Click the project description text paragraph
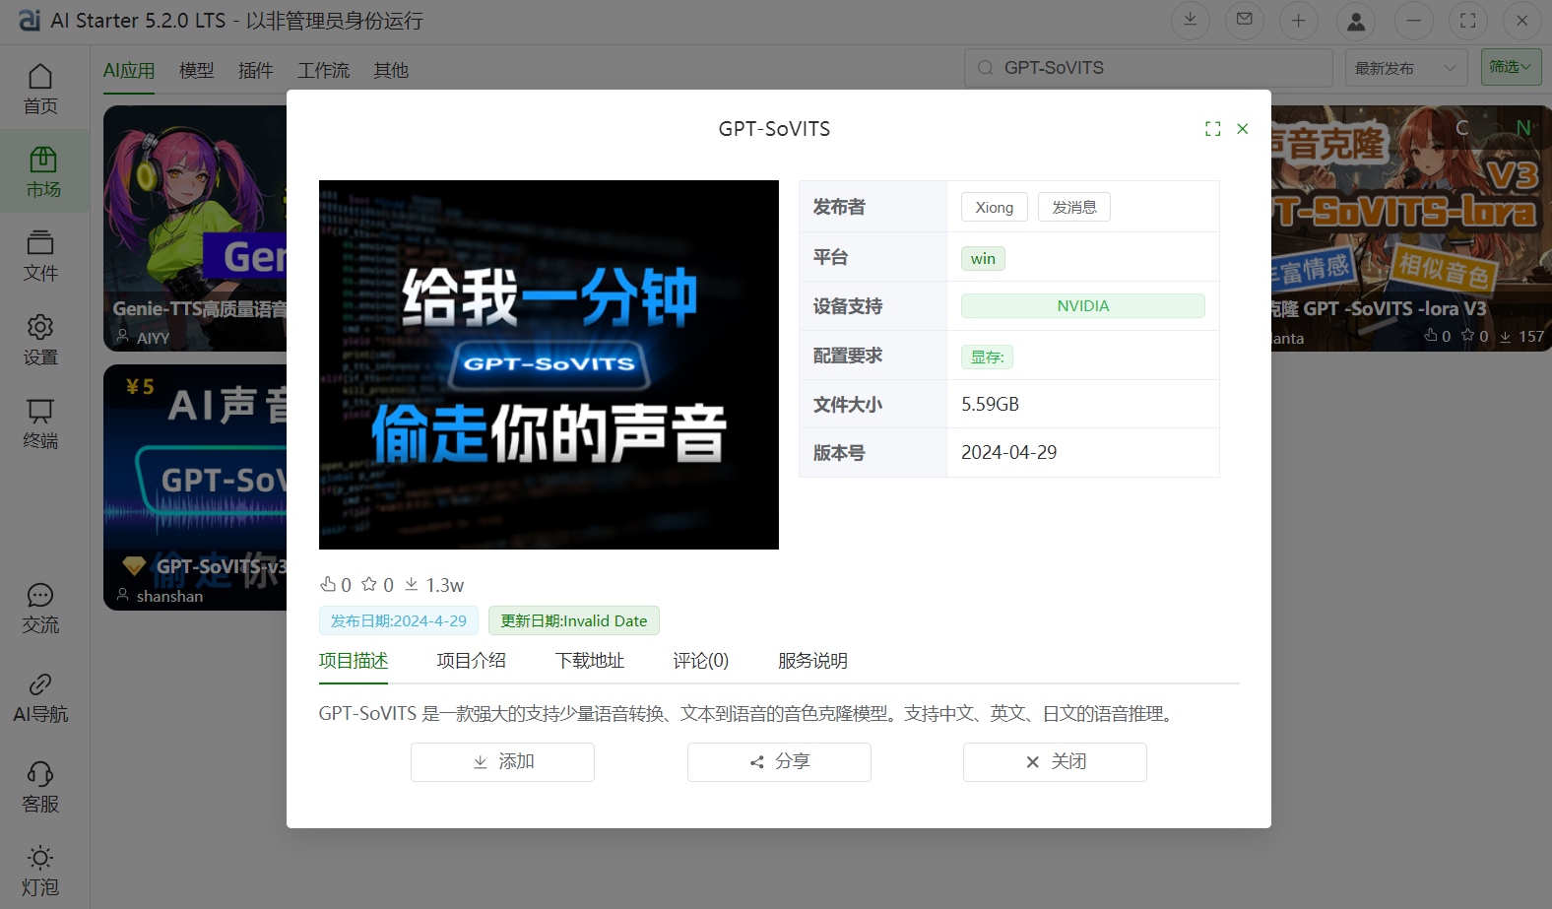 747,714
